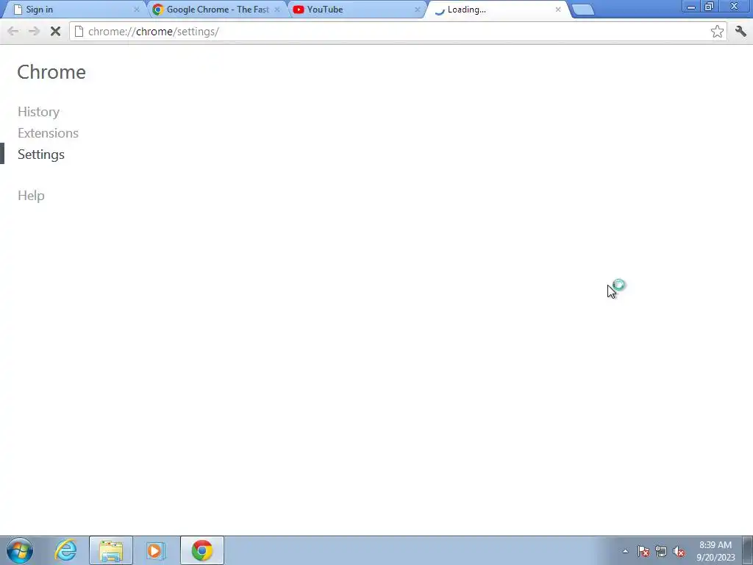Close the Google Chrome tab
Image resolution: width=753 pixels, height=565 pixels.
click(x=277, y=9)
